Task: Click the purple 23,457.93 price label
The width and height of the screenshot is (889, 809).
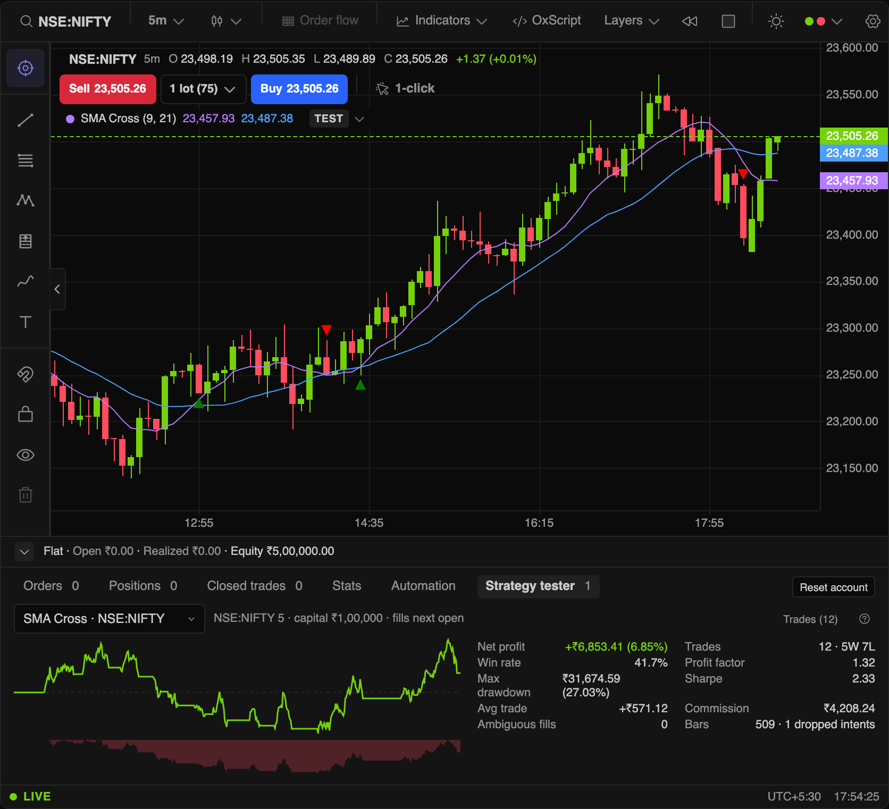Action: pyautogui.click(x=853, y=181)
